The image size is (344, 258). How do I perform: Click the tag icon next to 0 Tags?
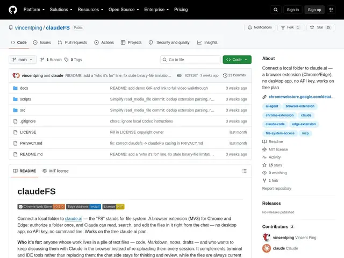(x=66, y=60)
